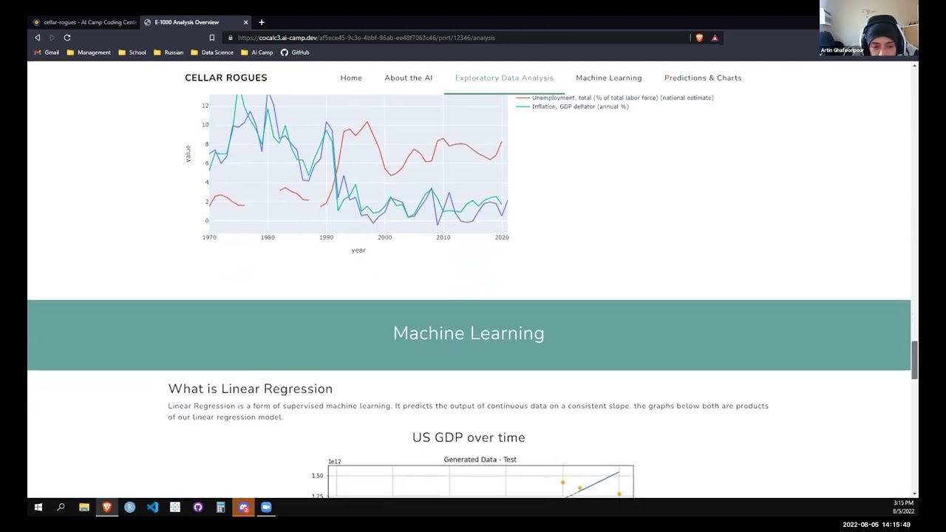Open the Data Science bookmarks folder
This screenshot has height=532, width=946.
point(212,52)
